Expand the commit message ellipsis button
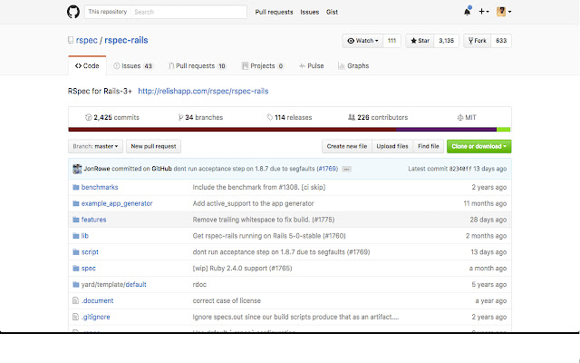 [346, 170]
